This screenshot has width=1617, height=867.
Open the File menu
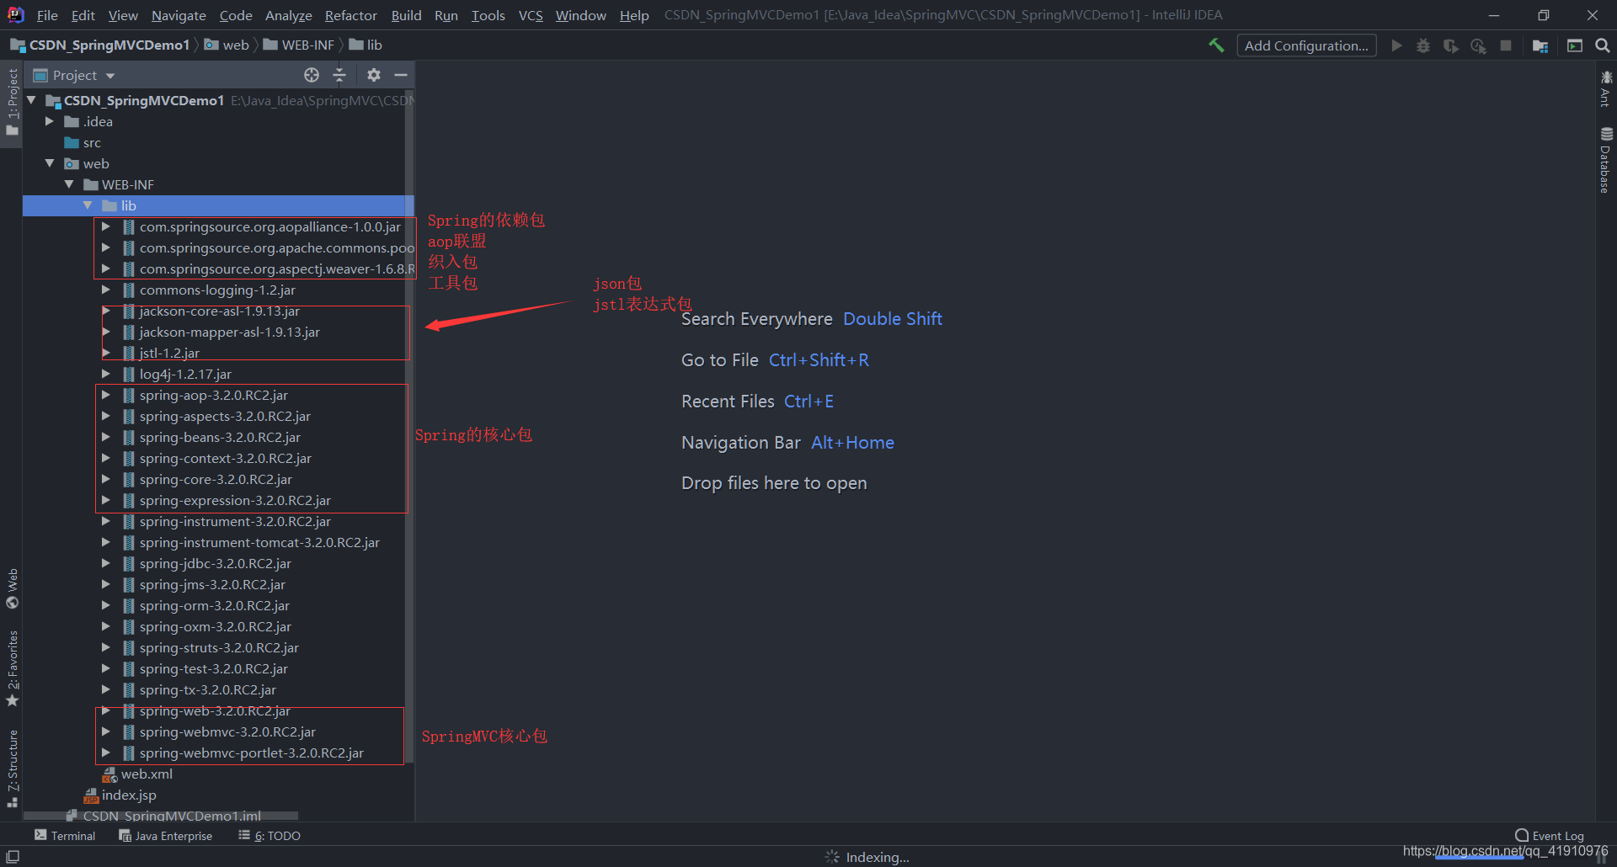point(47,15)
